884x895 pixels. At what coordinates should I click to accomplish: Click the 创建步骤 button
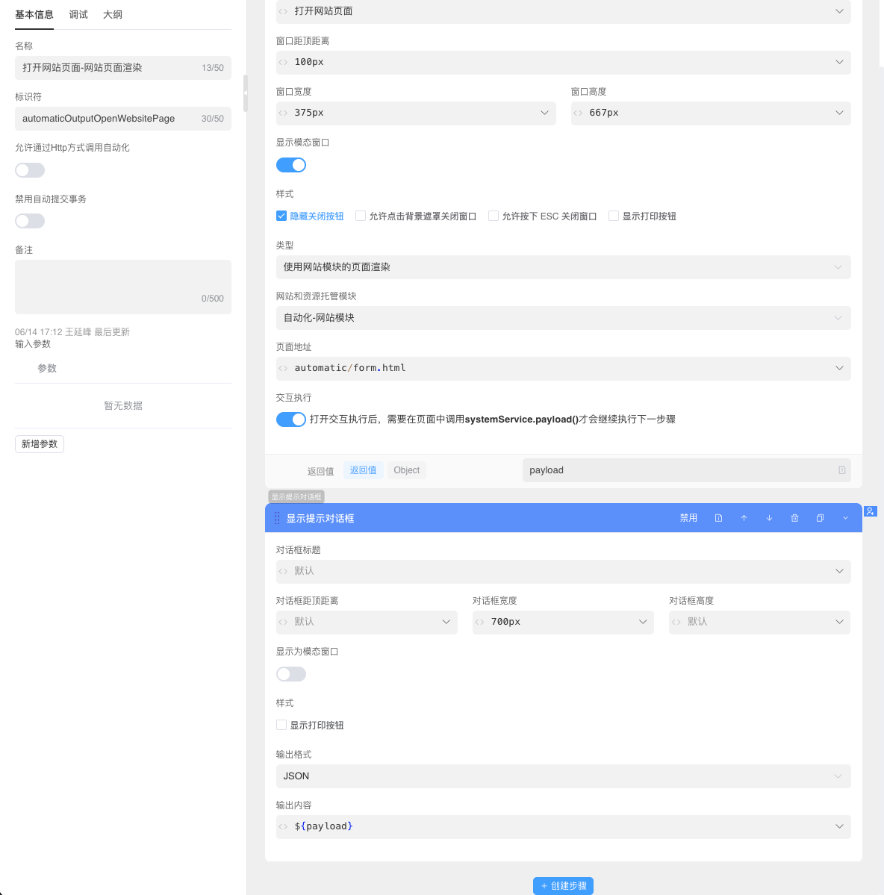point(563,886)
